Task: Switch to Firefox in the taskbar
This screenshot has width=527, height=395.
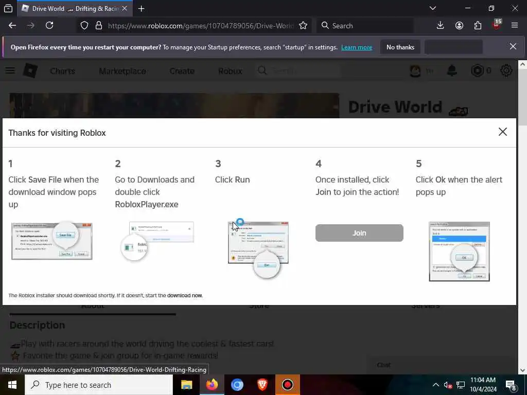Action: pyautogui.click(x=212, y=385)
